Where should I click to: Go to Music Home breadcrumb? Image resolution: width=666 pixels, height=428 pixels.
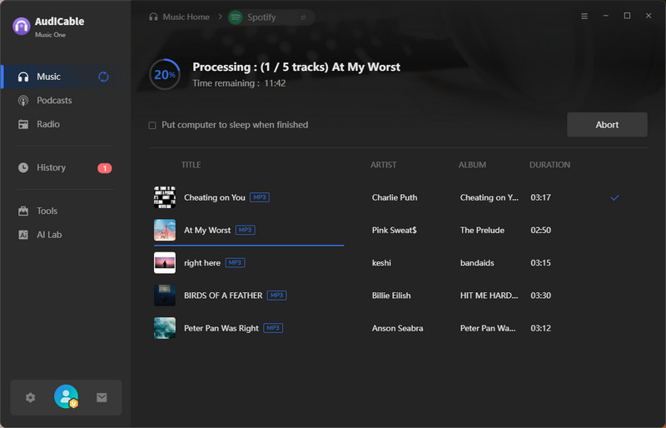tap(179, 17)
